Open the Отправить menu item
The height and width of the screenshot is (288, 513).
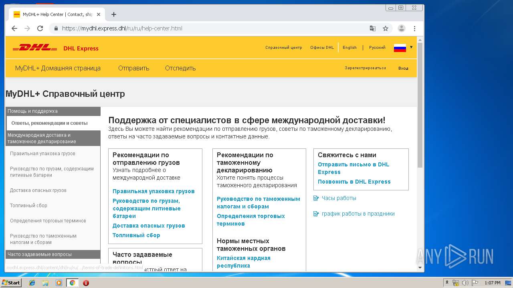(x=133, y=68)
